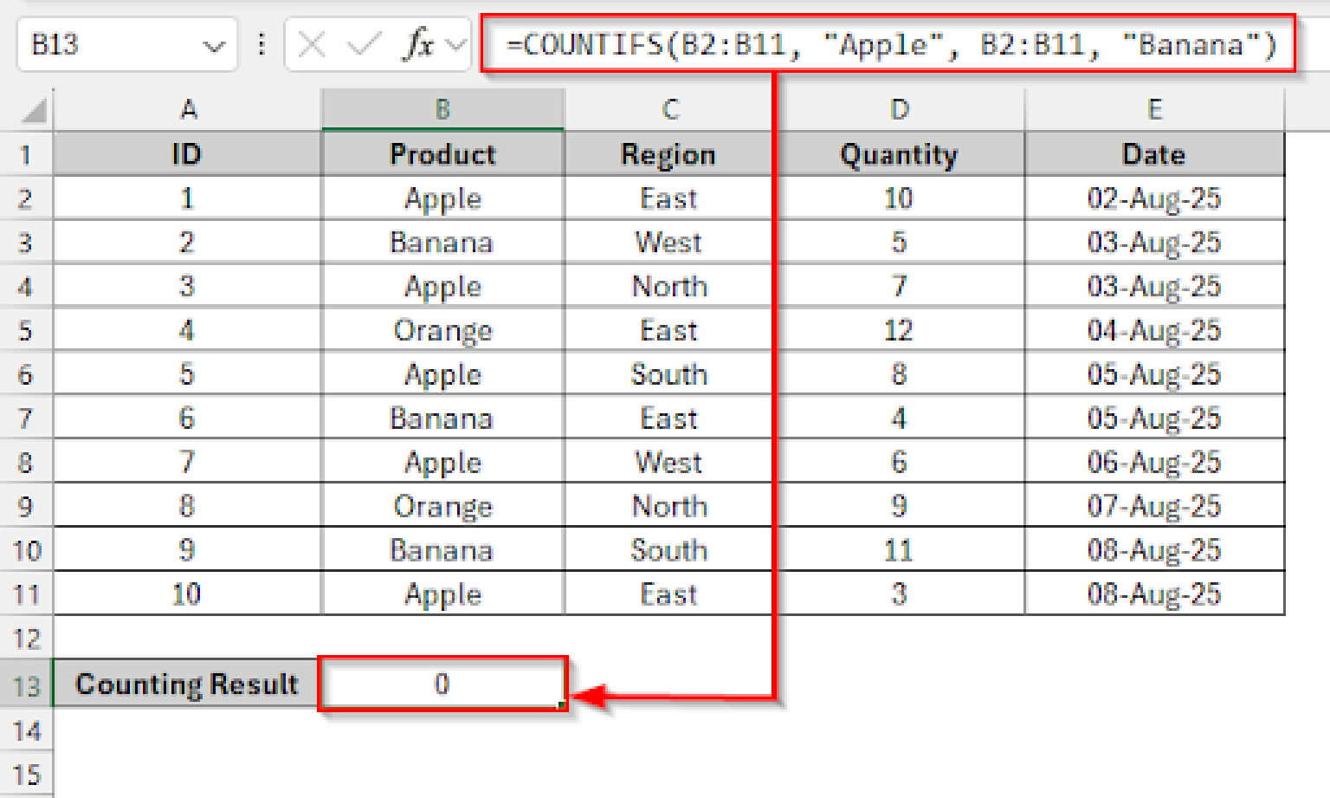Select the cell containing Banana in row 3
The height and width of the screenshot is (798, 1330).
[442, 242]
